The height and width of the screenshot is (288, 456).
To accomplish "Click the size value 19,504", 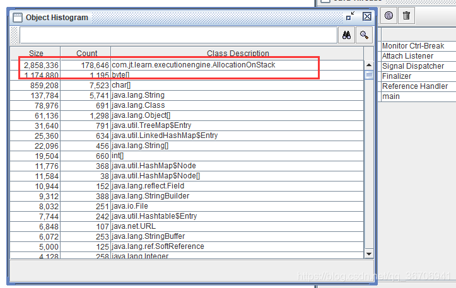I will point(47,156).
